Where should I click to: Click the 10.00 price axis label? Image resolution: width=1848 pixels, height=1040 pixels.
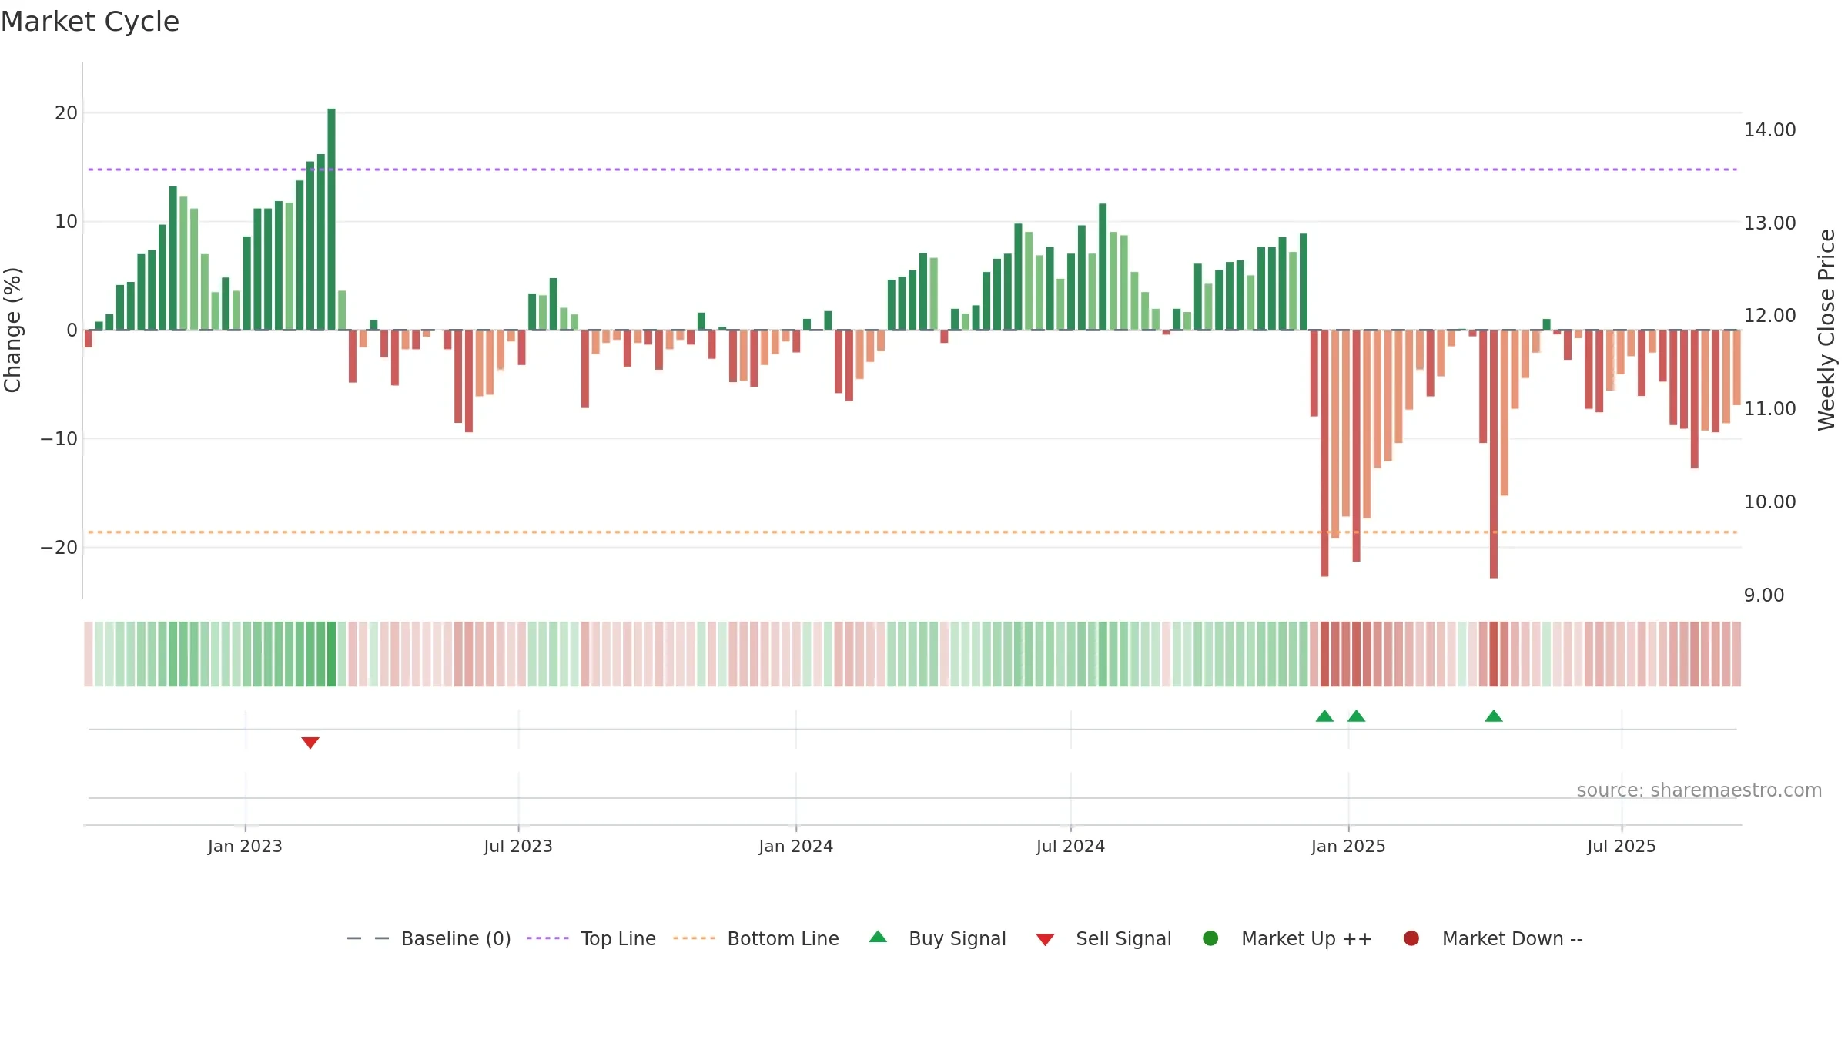(x=1769, y=502)
